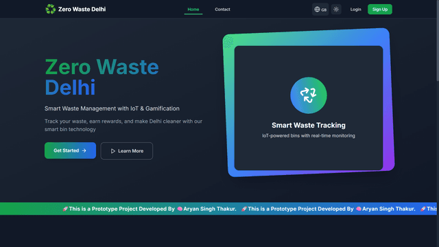The image size is (439, 247).
Task: Click the Get Started button
Action: (x=70, y=150)
